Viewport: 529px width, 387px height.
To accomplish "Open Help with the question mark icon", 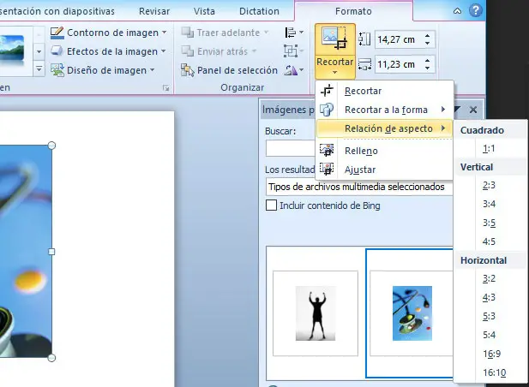I will point(475,11).
